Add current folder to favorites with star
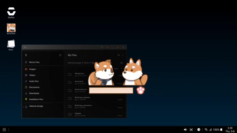Image resolution: width=237 pixels, height=133 pixels. 122,63
